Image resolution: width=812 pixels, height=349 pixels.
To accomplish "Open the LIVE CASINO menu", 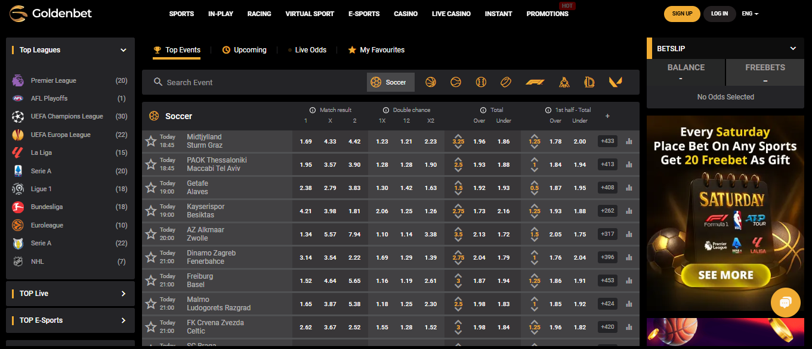I will pos(451,13).
